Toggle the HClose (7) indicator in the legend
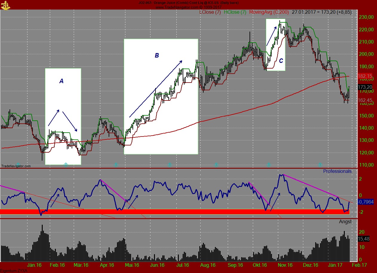 [236, 12]
